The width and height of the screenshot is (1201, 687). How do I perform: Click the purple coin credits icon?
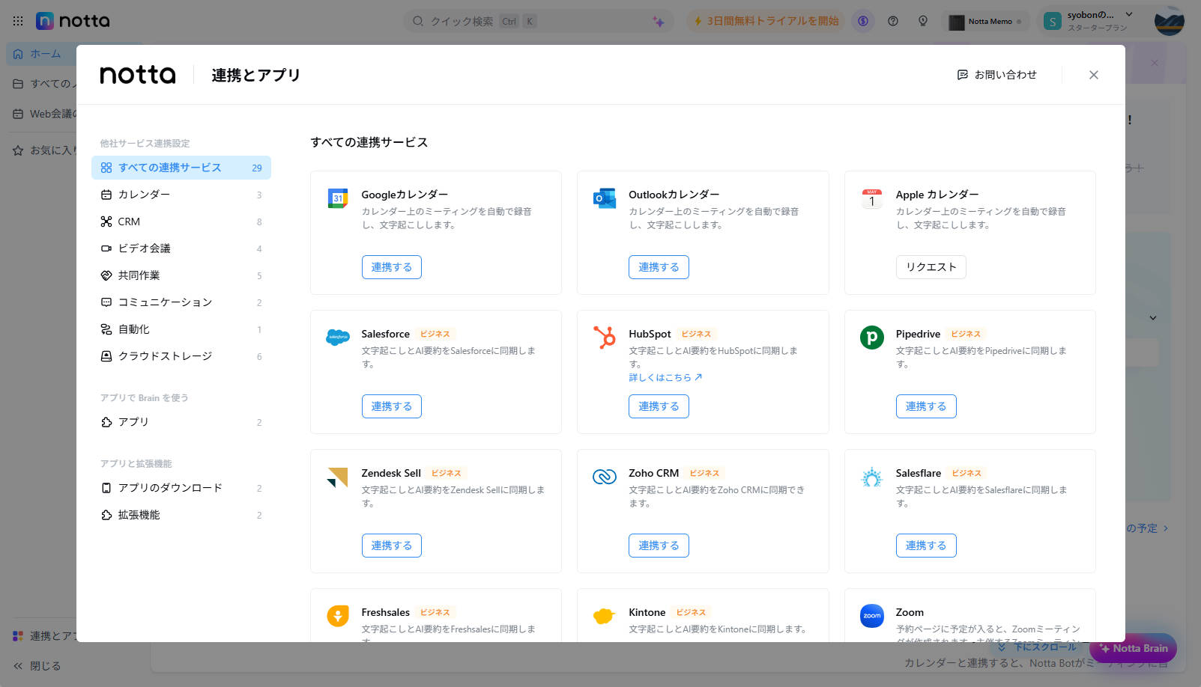[x=863, y=21]
